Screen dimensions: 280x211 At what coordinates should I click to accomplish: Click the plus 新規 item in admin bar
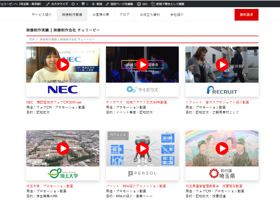[x=97, y=4]
